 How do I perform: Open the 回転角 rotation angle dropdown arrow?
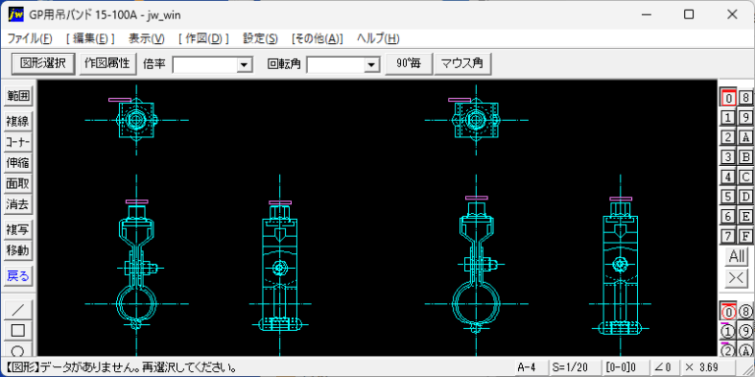(371, 64)
